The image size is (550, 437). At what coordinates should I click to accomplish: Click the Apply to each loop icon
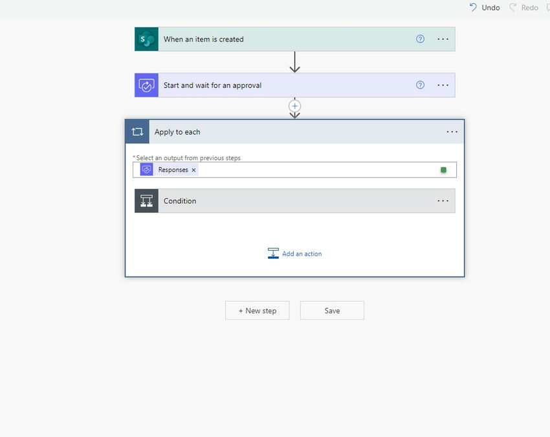click(x=137, y=131)
